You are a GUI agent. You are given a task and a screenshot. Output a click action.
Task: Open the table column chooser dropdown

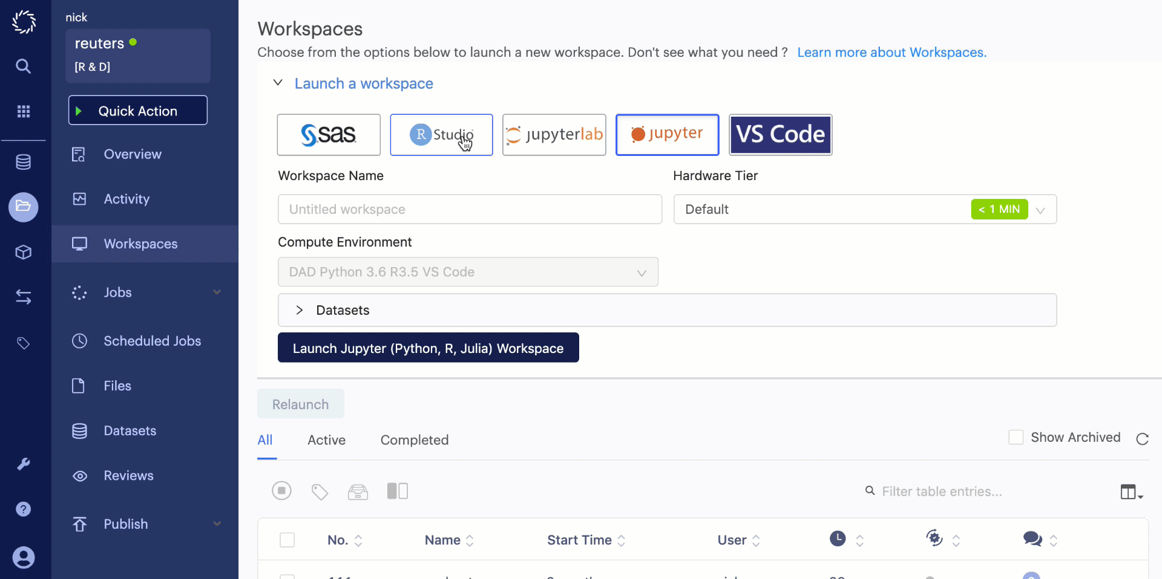[1131, 492]
